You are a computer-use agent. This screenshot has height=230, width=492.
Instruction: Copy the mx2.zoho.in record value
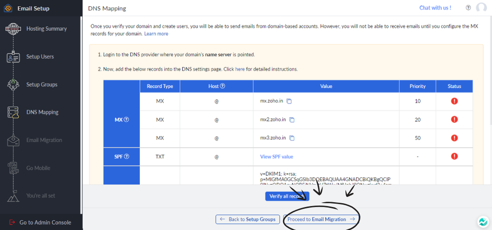click(292, 120)
